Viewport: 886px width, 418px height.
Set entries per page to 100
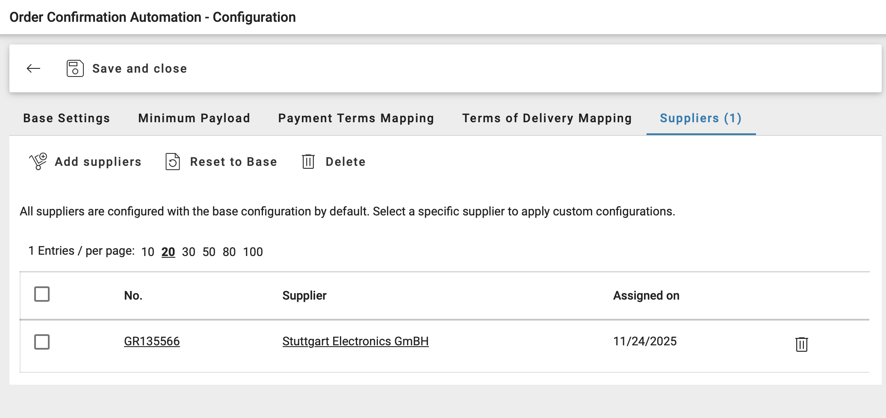point(253,252)
